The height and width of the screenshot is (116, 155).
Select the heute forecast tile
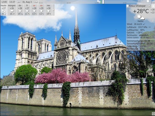(x=4, y=10)
